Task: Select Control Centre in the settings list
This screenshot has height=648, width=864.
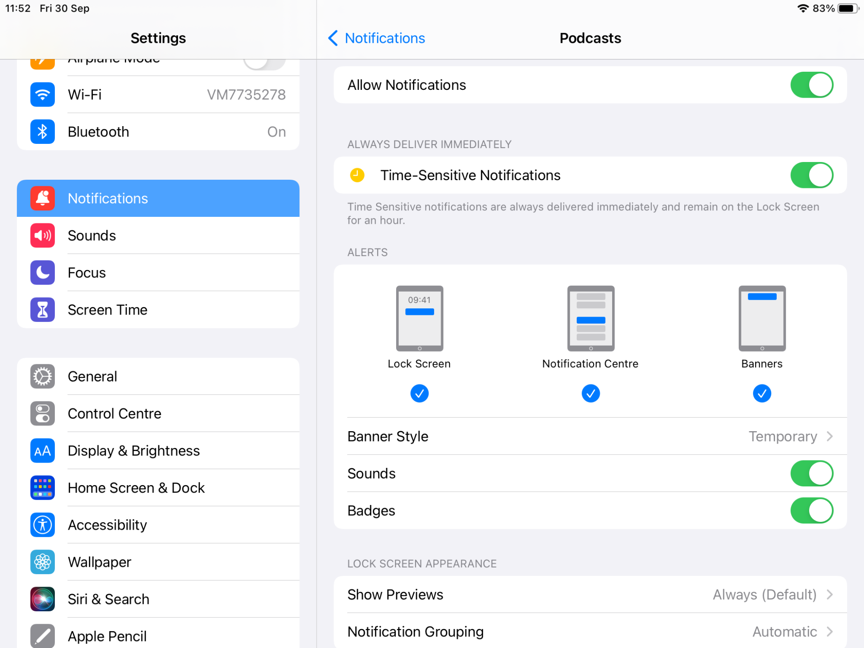Action: 114,413
